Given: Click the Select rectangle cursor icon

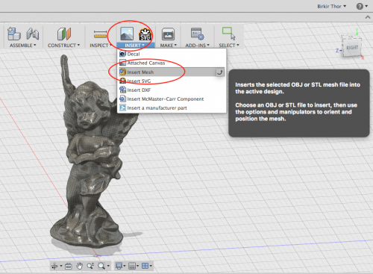Looking at the screenshot, I should [228, 34].
